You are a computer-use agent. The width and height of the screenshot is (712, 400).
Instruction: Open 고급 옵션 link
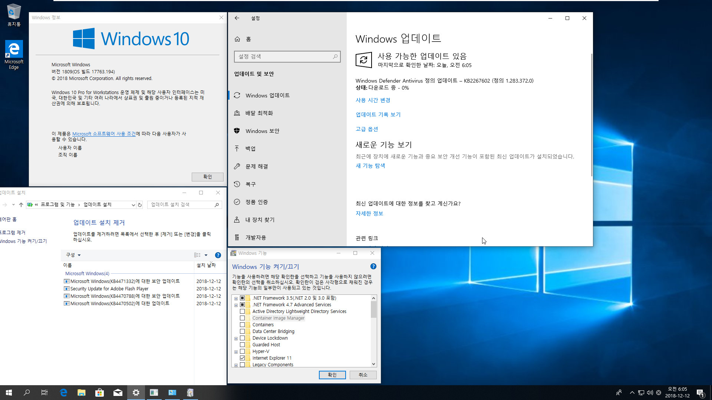point(367,129)
